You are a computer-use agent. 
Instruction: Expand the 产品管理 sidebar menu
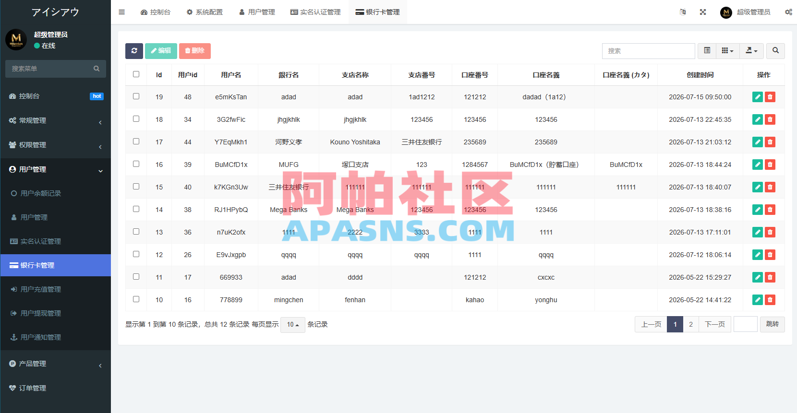[56, 364]
